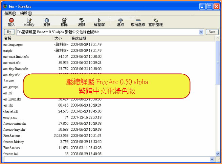Open the 編輯 (Edit) menu
The image size is (222, 164).
[26, 13]
